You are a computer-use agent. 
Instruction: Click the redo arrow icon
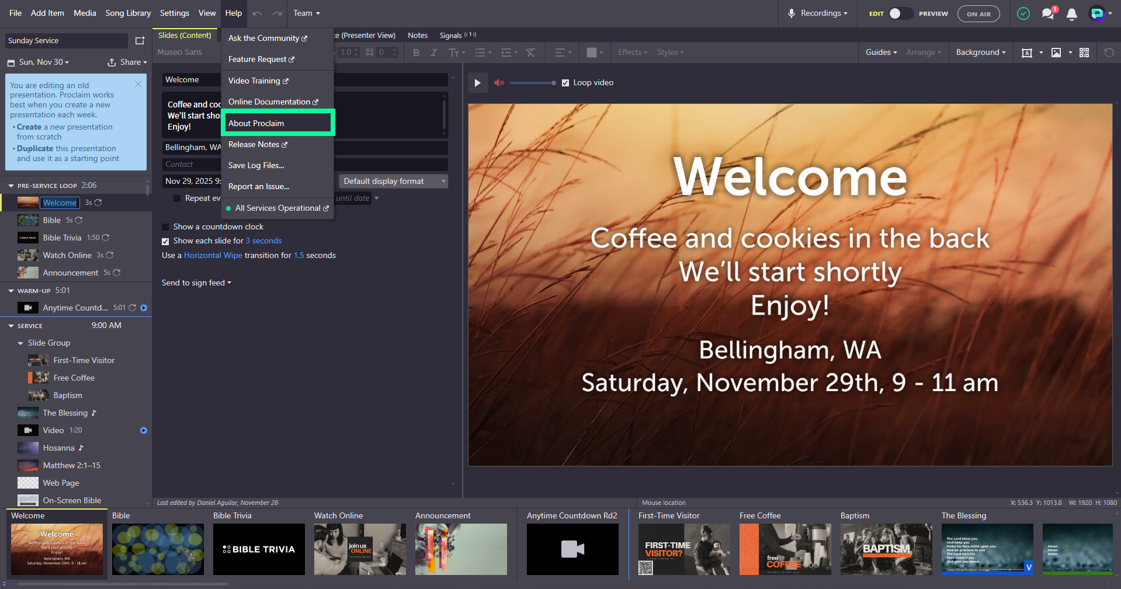pos(277,13)
